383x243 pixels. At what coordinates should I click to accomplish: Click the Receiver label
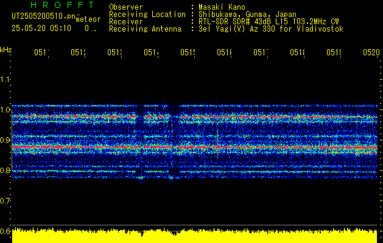click(x=126, y=22)
